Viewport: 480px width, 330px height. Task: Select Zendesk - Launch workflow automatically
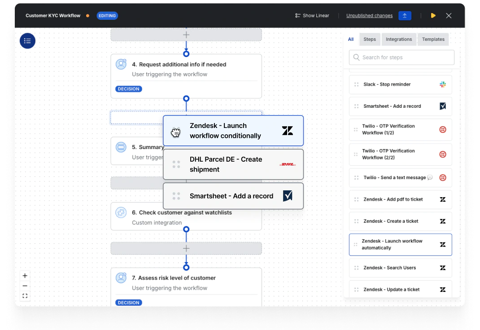pos(400,245)
